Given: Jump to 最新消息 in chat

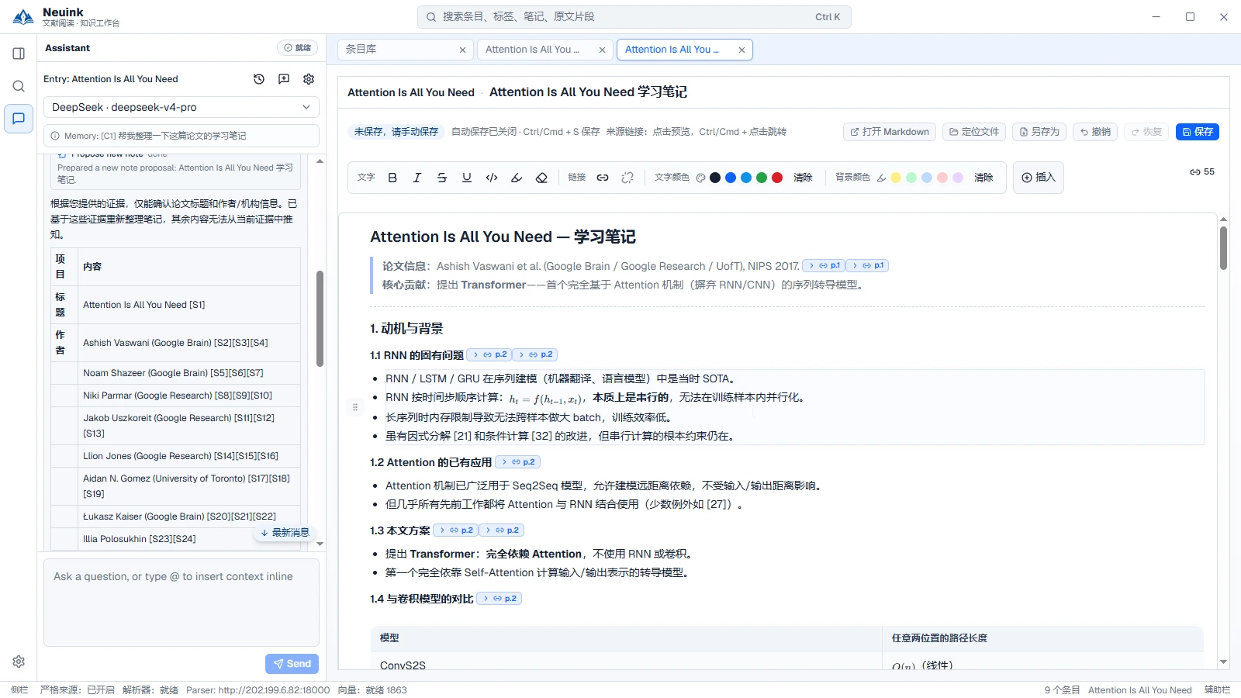Looking at the screenshot, I should (285, 532).
